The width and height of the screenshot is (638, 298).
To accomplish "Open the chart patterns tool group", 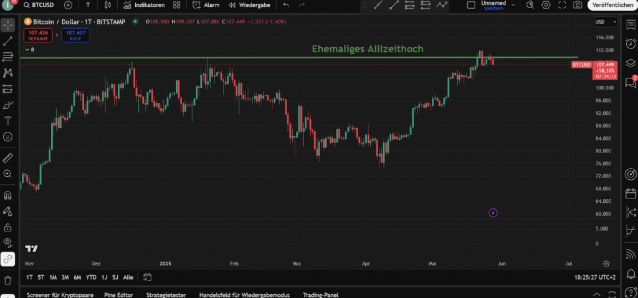I will [7, 73].
